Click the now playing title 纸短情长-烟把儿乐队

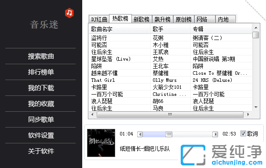click(145, 149)
